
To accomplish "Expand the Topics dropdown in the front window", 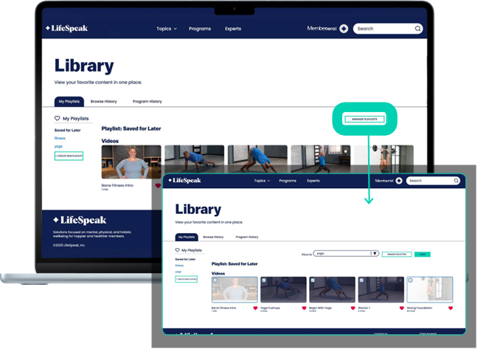I will click(x=262, y=181).
